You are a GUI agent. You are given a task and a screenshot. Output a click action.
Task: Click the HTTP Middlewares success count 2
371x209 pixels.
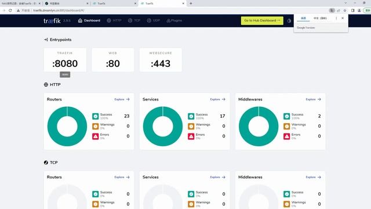[x=319, y=116]
